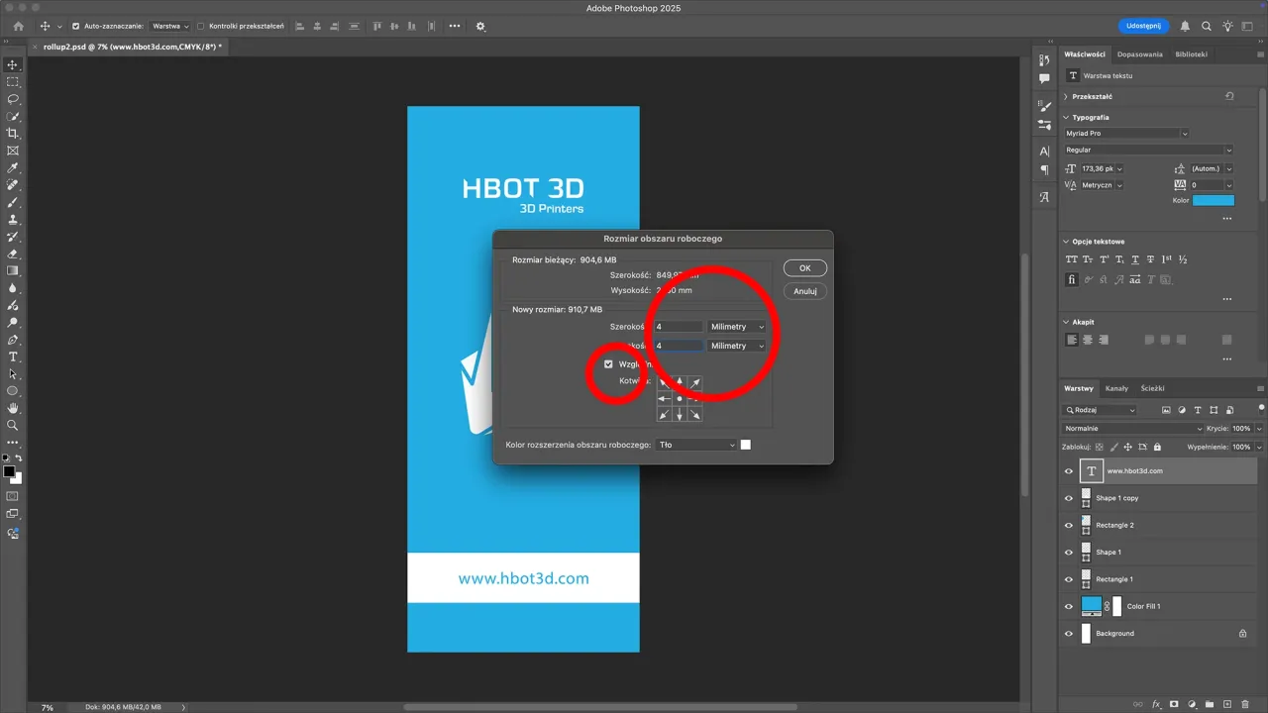Select the Lasso tool
This screenshot has width=1268, height=713.
click(12, 100)
